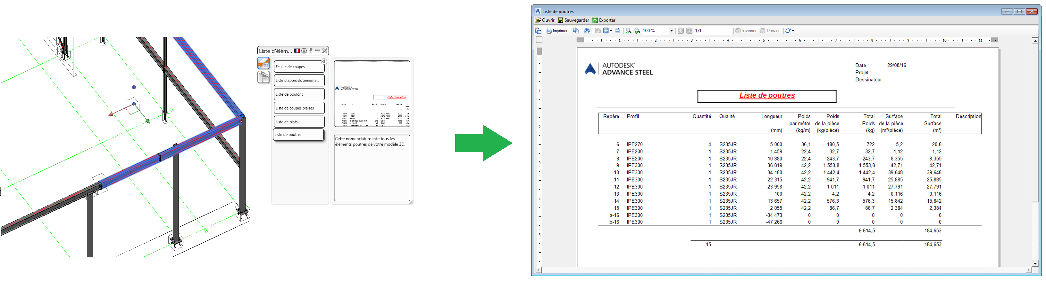Select the orange beam list category icon
Screen dimensions: 1046x297
pos(264,63)
